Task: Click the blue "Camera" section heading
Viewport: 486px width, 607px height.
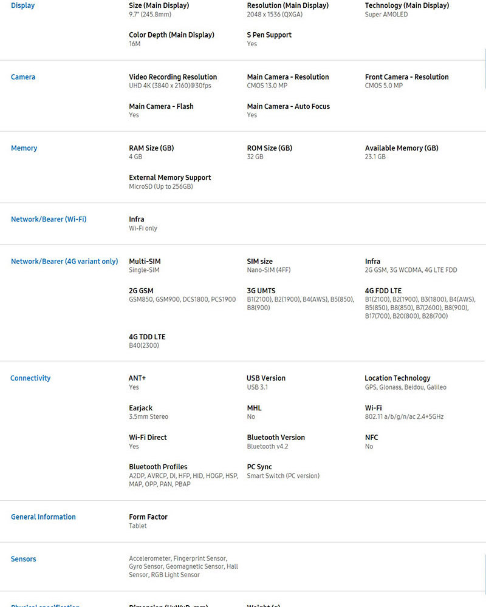Action: [23, 77]
